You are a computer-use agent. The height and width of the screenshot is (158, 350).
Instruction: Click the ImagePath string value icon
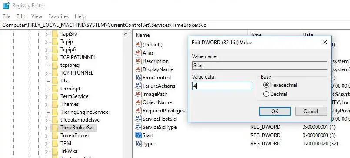[x=138, y=94]
